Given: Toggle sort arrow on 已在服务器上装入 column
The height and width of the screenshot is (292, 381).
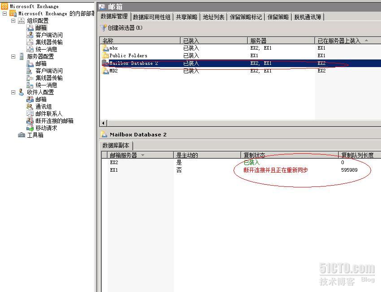Looking at the screenshot, I should click(366, 40).
